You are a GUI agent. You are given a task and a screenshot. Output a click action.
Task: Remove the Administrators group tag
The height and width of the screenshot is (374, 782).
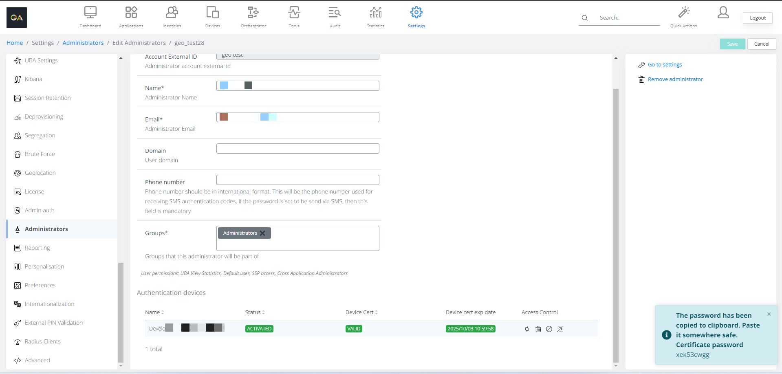tap(262, 233)
